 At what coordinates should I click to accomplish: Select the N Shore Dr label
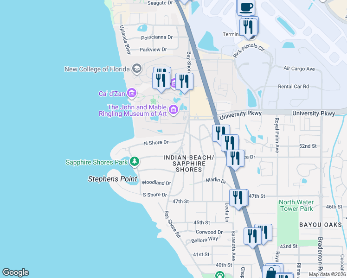[x=156, y=143]
